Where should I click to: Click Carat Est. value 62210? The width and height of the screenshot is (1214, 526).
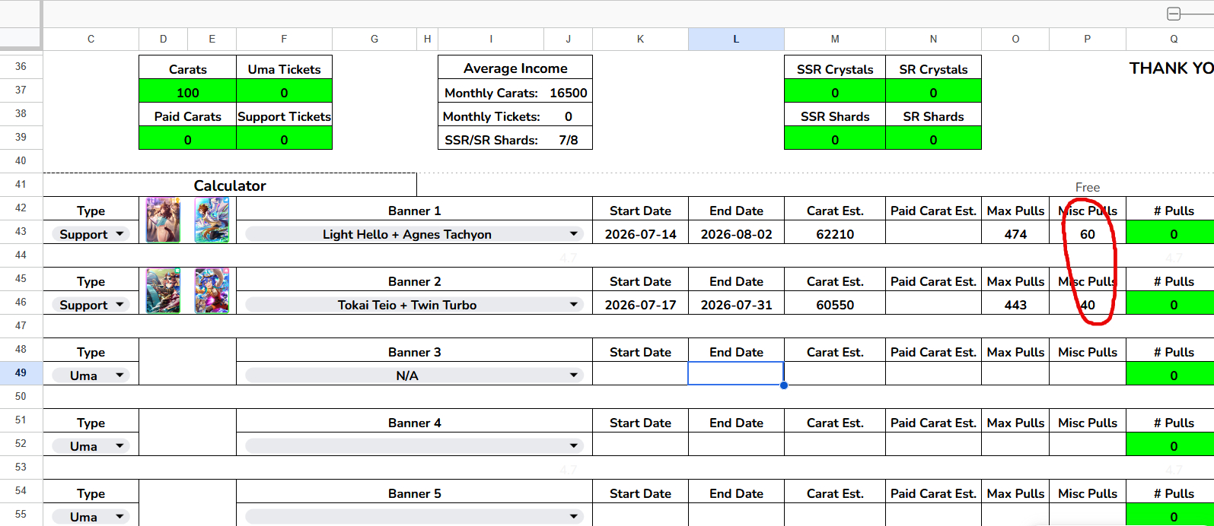tap(835, 234)
